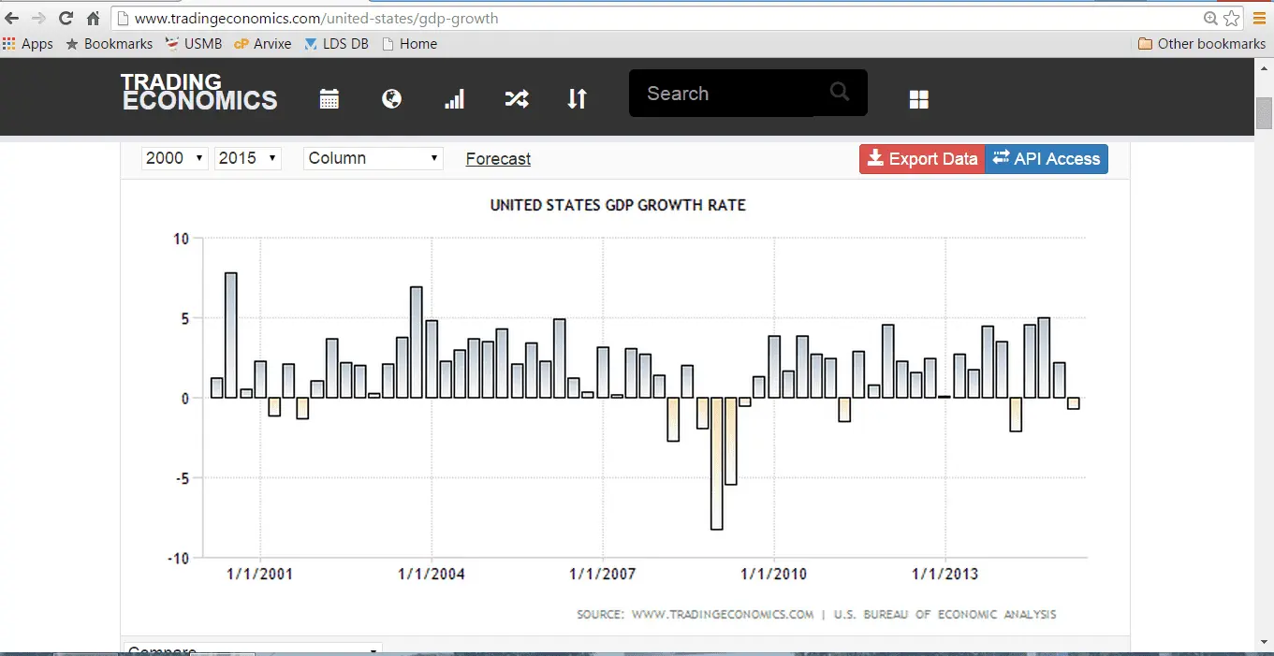1274x656 pixels.
Task: Open the end year 2015 dropdown
Action: point(247,158)
